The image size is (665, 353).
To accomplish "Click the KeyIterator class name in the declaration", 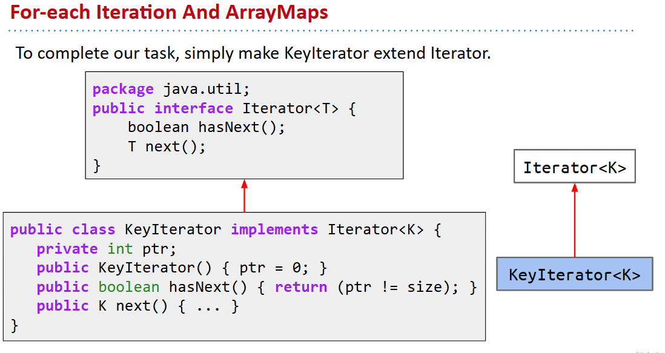I will tap(173, 230).
